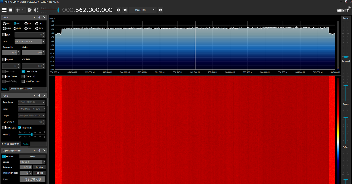Click the Acquire button
352x184 pixels.
pyautogui.click(x=39, y=167)
